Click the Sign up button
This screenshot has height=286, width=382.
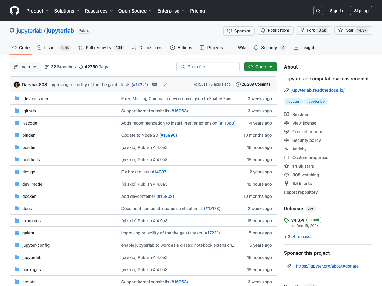361,11
